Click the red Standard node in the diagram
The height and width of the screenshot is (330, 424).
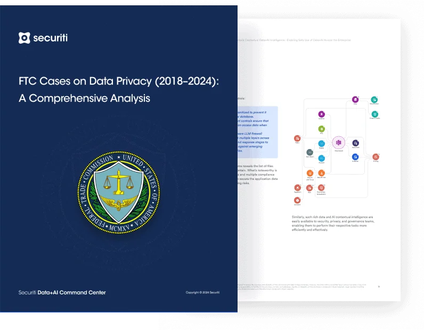point(297,201)
